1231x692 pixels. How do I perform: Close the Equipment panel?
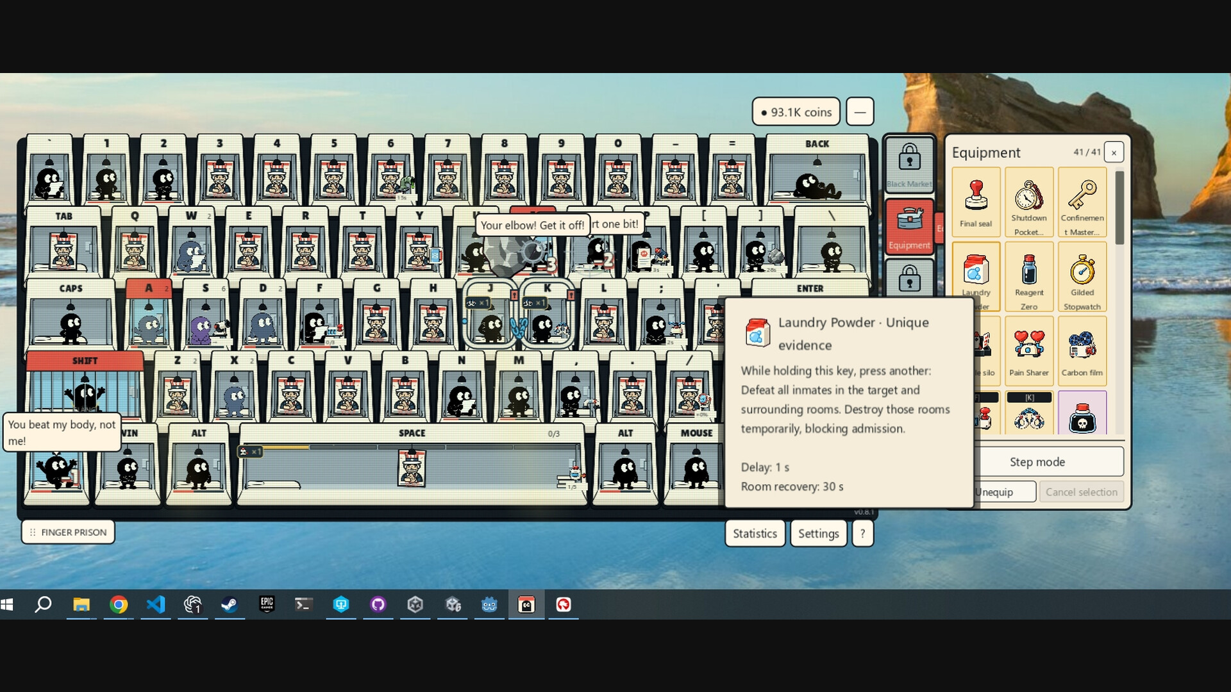point(1114,152)
